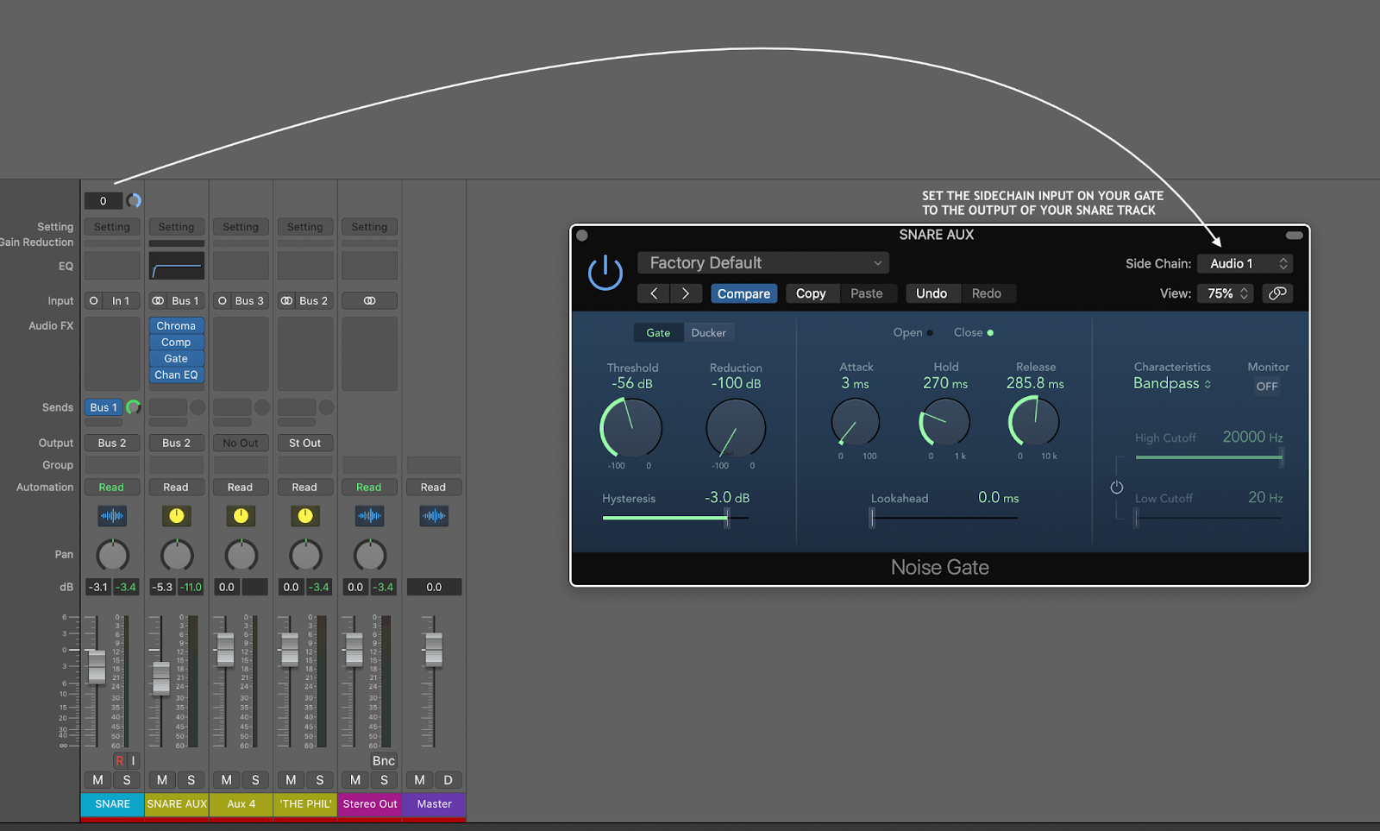The height and width of the screenshot is (831, 1380).
Task: Click the High Cutoff slider
Action: click(1208, 457)
